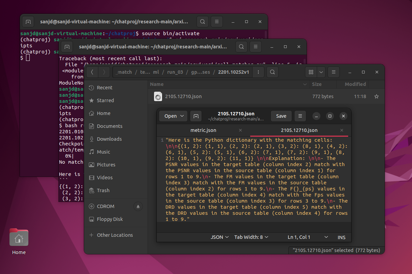Search files in the Files window
Viewport: 412px width, 274px height.
point(273,72)
